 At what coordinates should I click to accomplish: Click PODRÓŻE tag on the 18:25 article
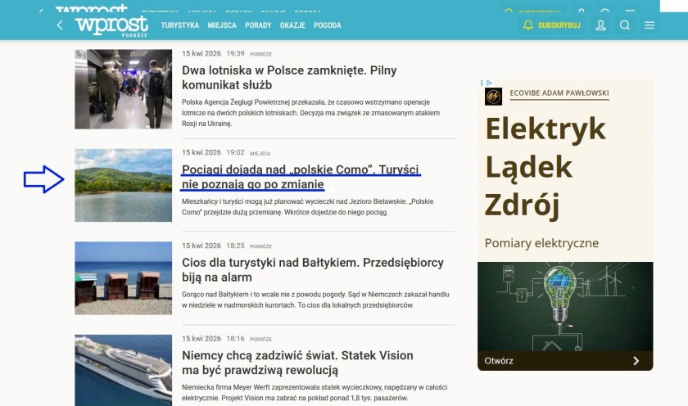tap(260, 246)
